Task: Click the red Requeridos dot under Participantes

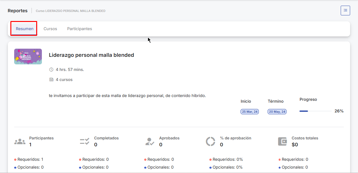Action: point(15,159)
